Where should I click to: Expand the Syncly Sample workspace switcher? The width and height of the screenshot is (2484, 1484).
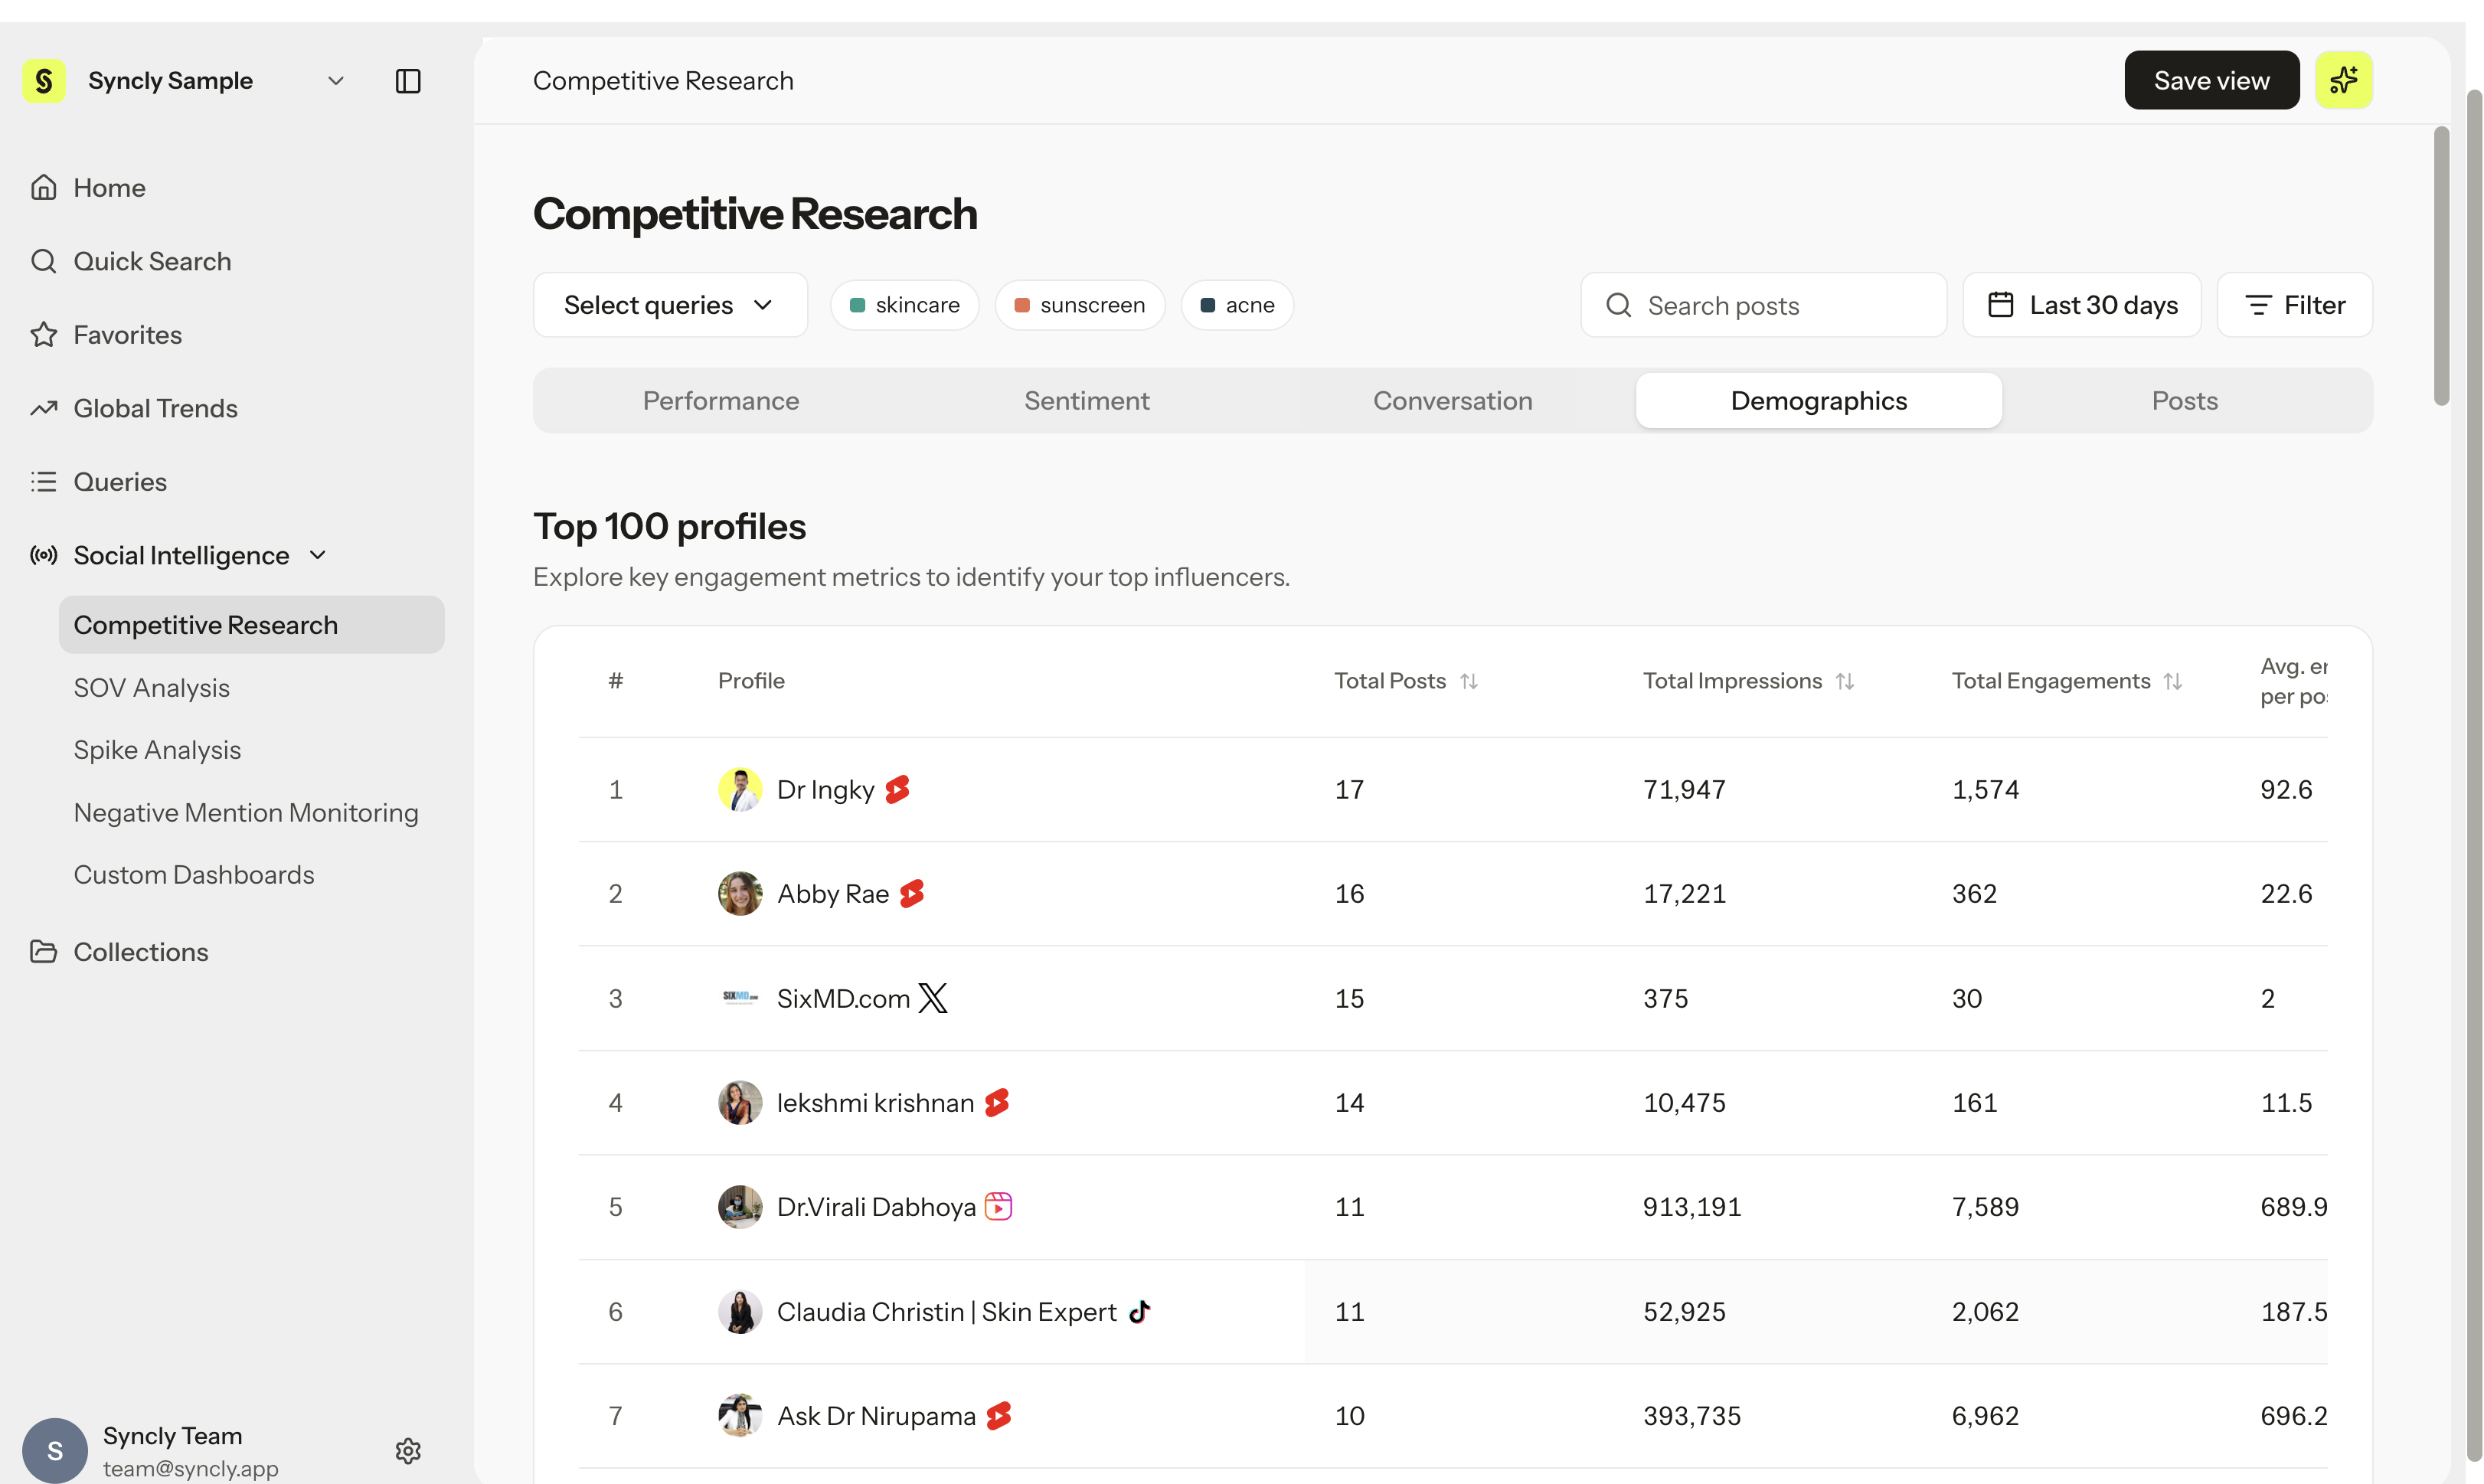[336, 81]
